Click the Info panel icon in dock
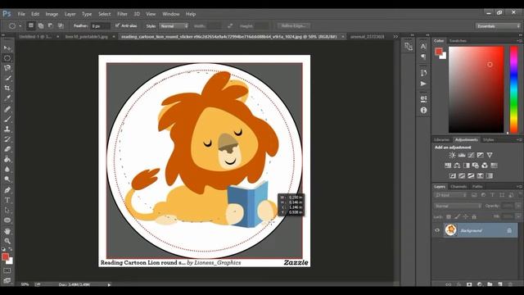524x295 pixels. pyautogui.click(x=423, y=110)
